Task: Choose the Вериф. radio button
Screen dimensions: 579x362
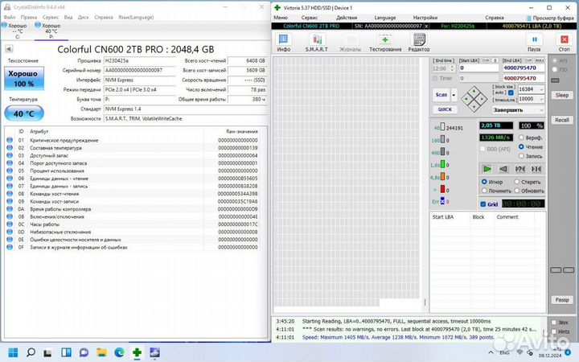Action: click(x=522, y=138)
